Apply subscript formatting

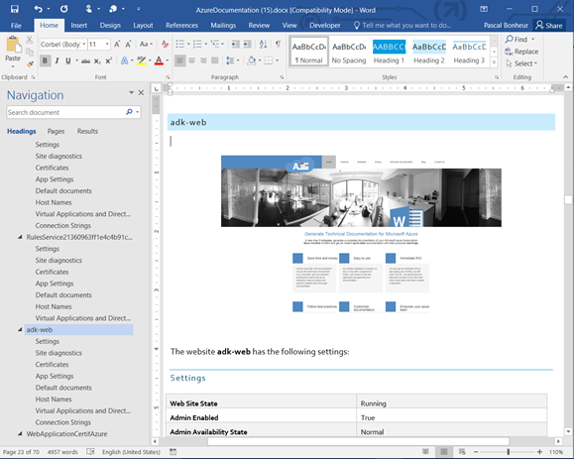(x=97, y=60)
